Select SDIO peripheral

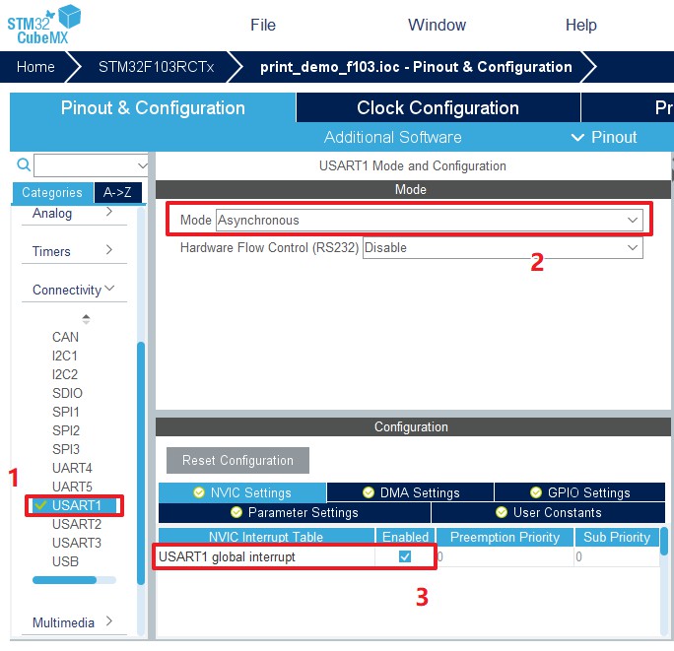tap(67, 393)
